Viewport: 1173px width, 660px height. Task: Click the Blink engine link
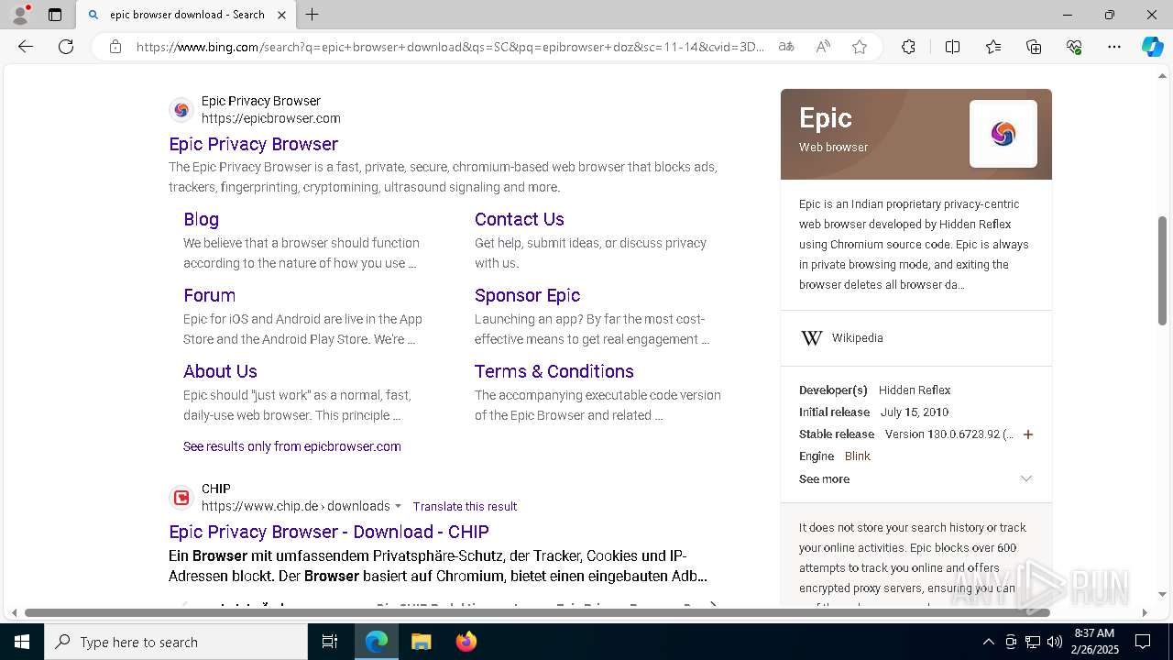(857, 456)
